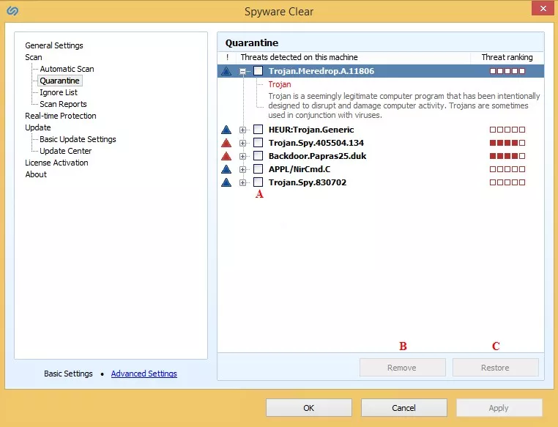
Task: Open License Activation page
Action: click(x=56, y=163)
